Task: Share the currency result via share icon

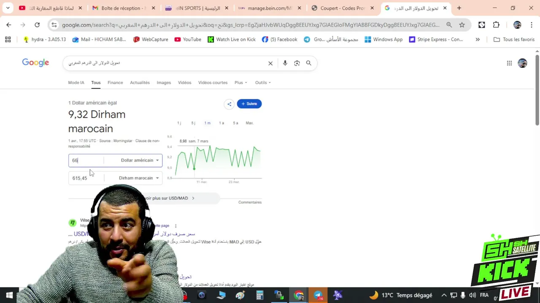Action: click(229, 104)
